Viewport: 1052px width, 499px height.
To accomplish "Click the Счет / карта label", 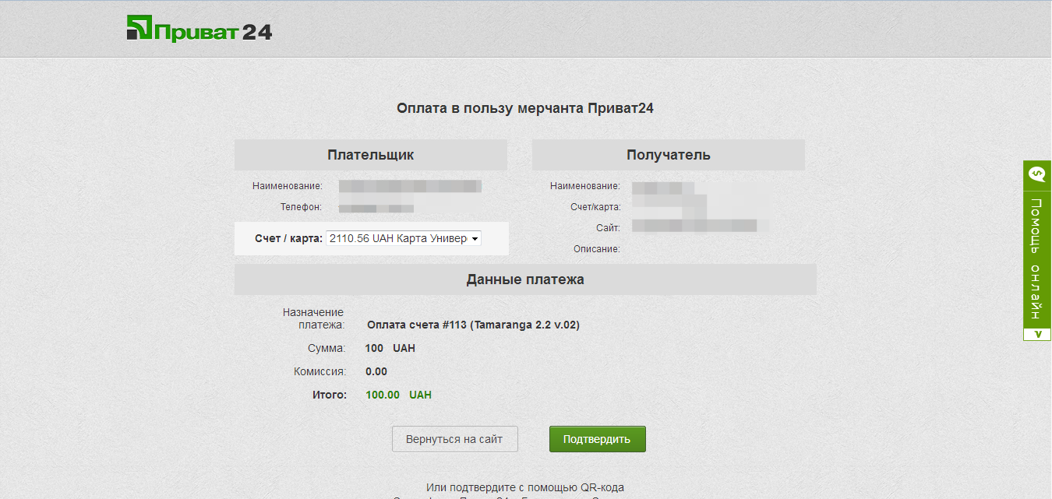I will tap(288, 239).
